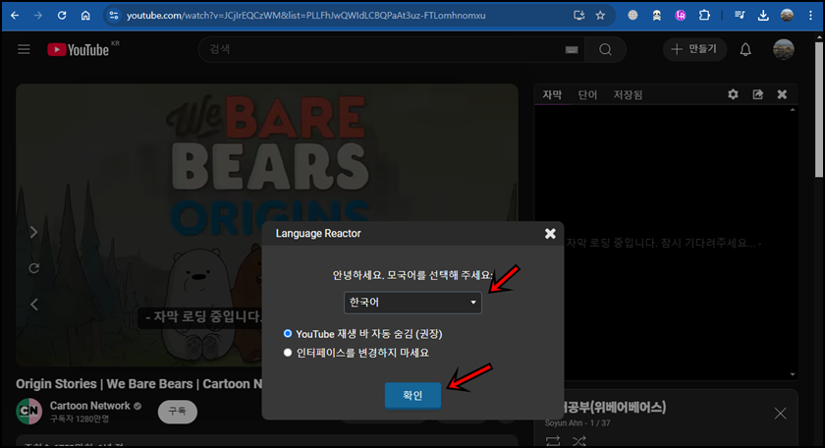Go forward with the browser forward arrow

(x=38, y=16)
